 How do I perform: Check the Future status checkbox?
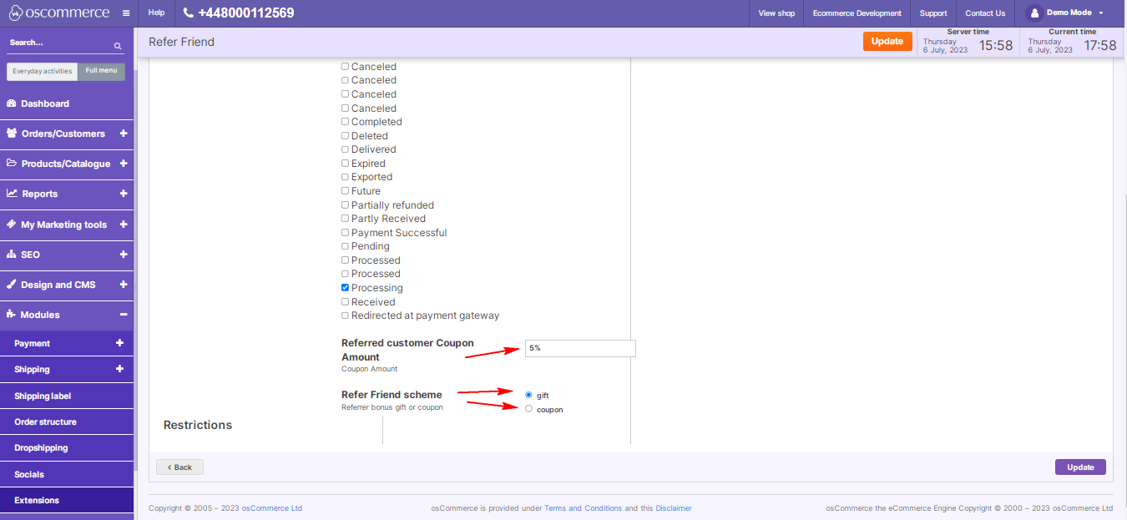coord(345,191)
